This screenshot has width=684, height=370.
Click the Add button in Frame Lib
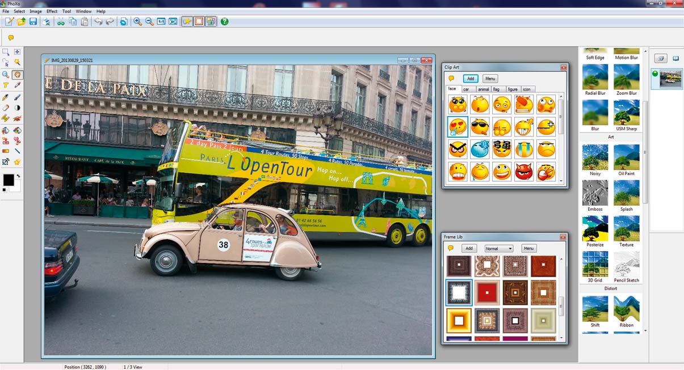(469, 248)
